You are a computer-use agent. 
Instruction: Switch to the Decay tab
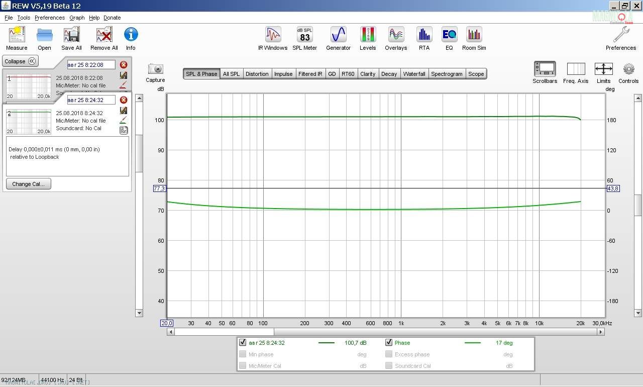[x=389, y=74]
